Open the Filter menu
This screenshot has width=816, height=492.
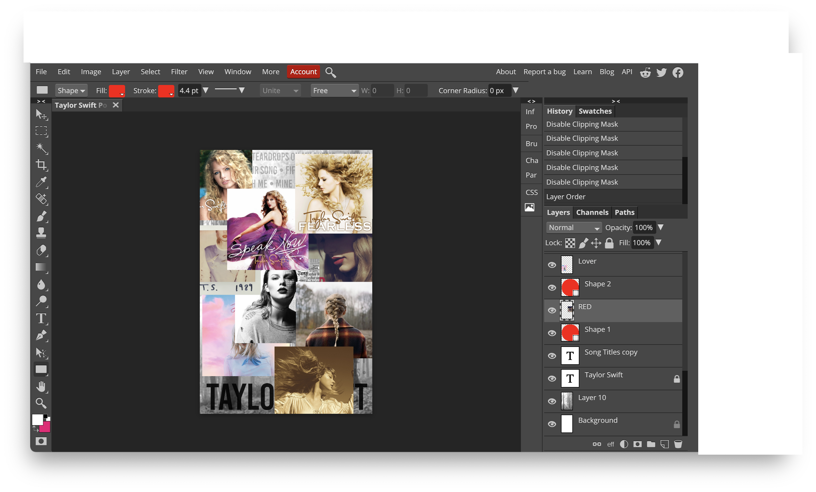(179, 72)
